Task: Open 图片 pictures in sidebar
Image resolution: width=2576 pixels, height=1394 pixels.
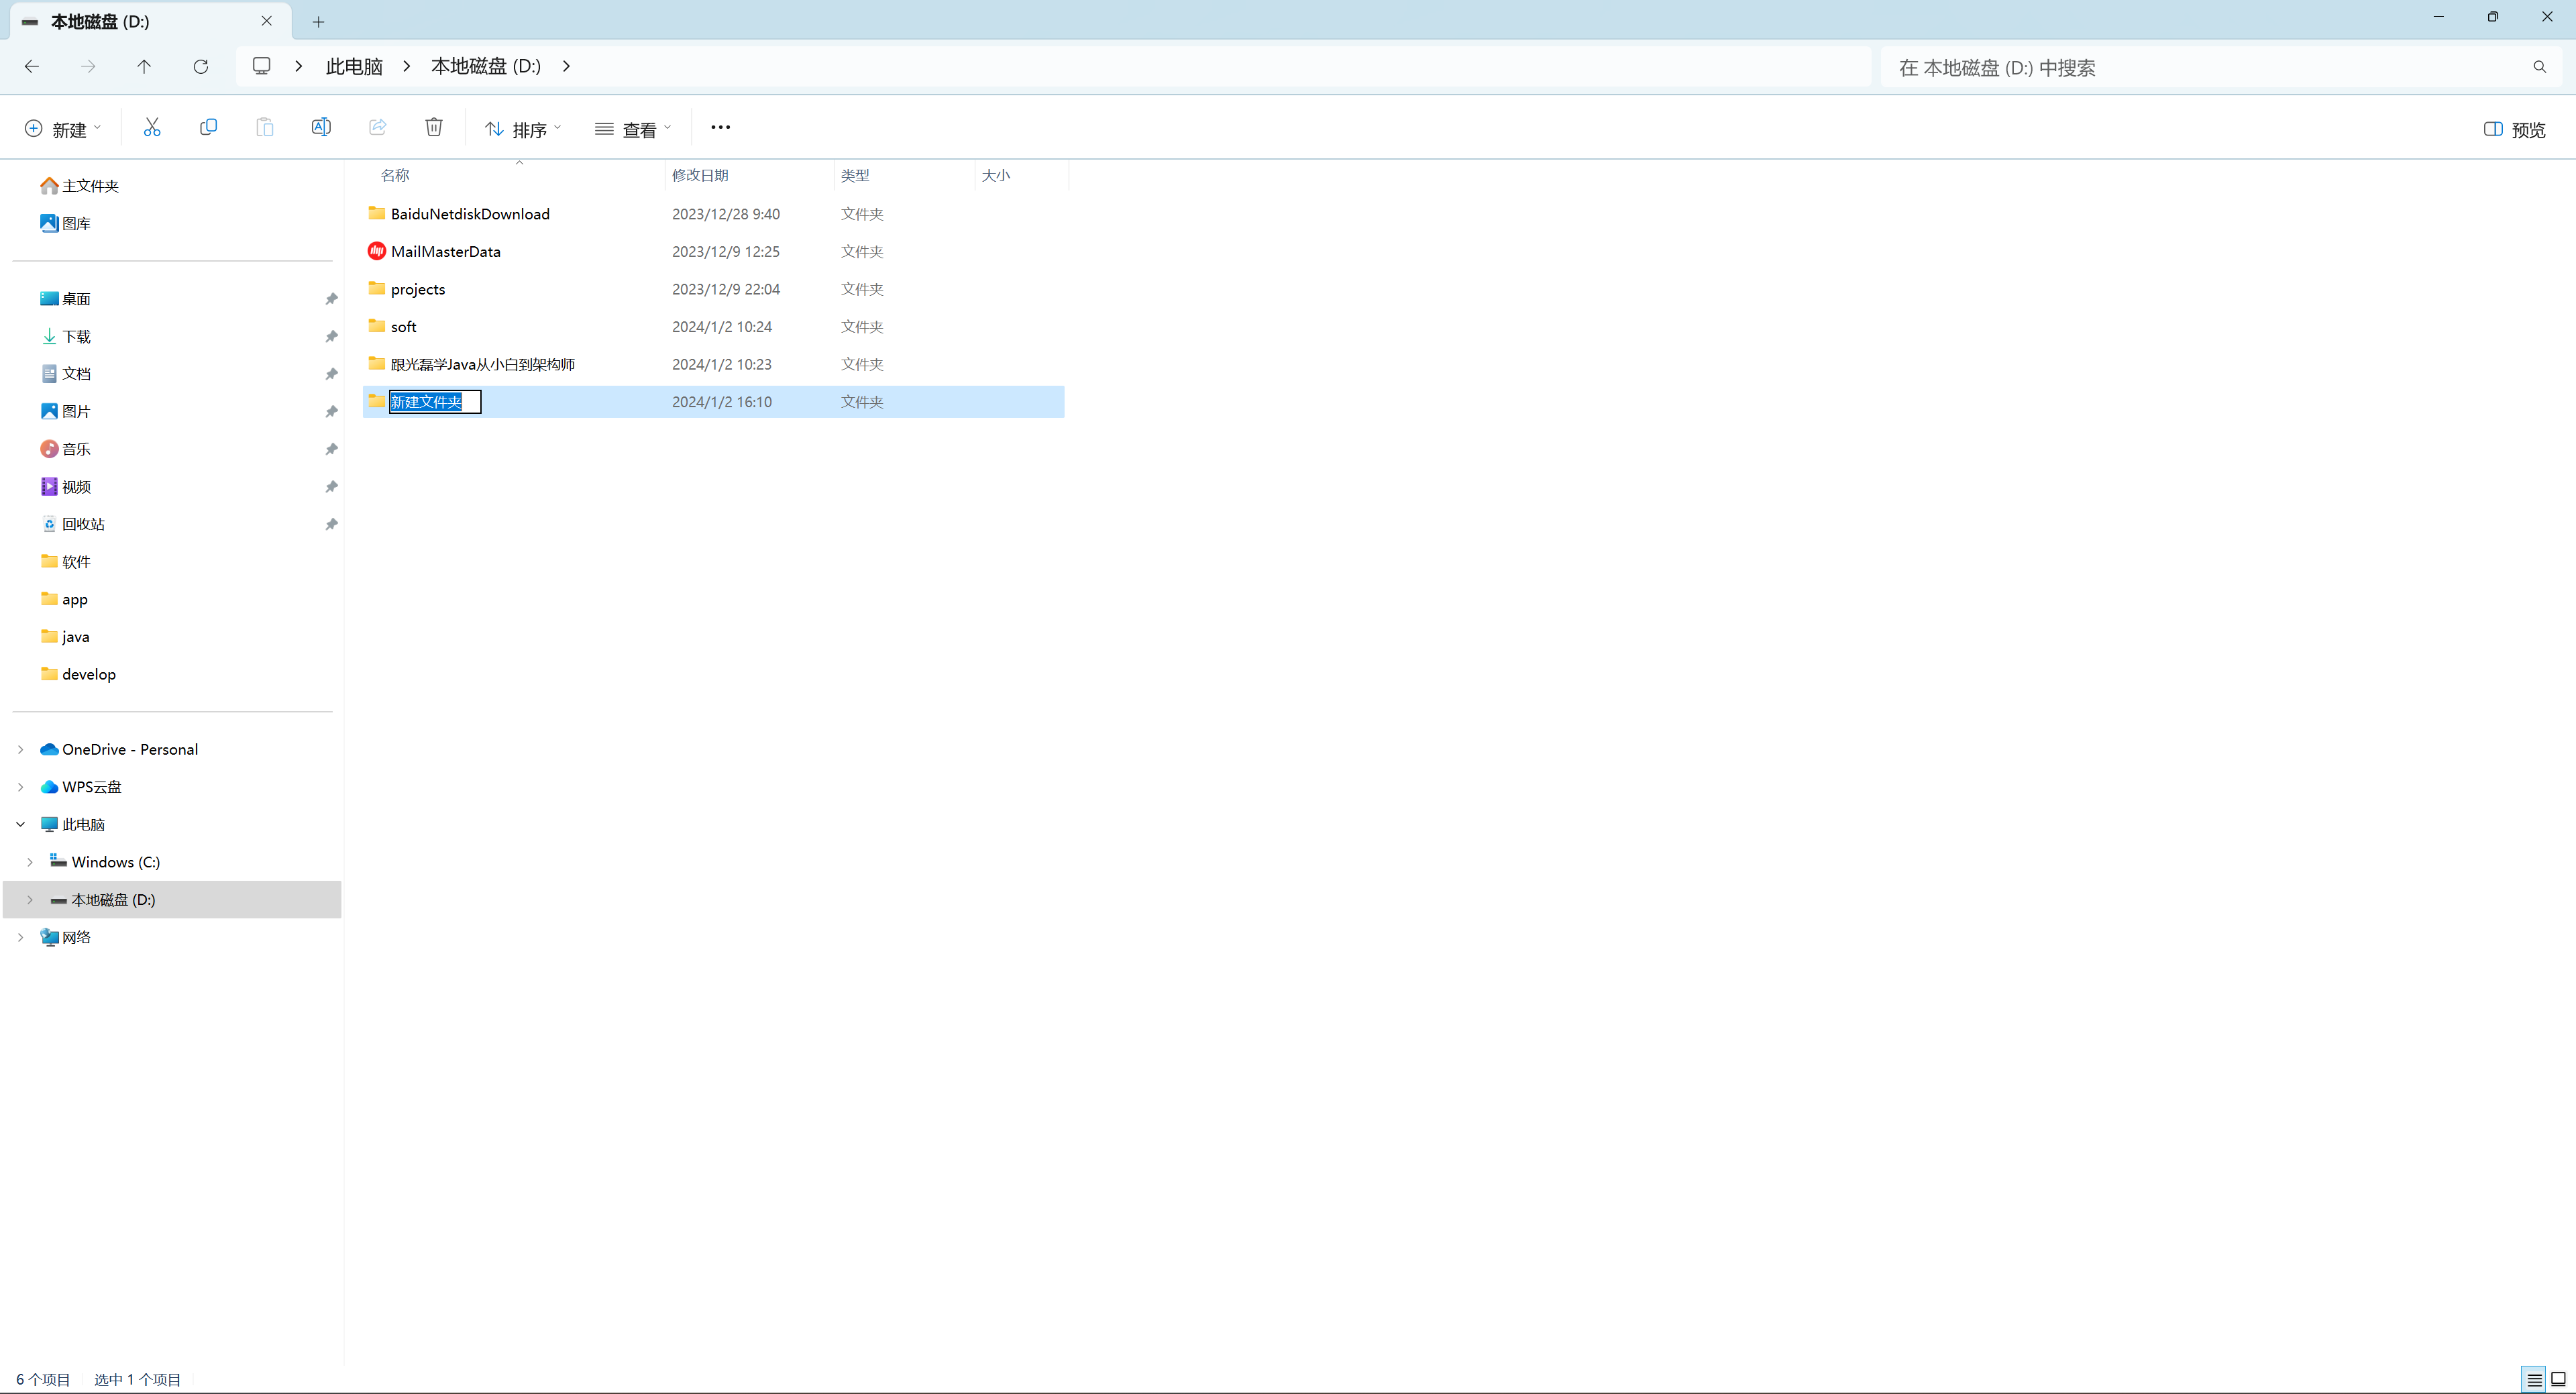Action: pos(65,412)
